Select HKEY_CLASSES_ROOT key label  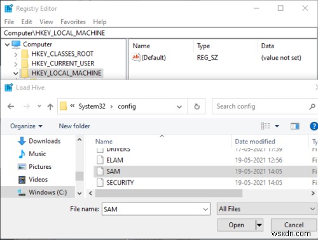click(62, 54)
